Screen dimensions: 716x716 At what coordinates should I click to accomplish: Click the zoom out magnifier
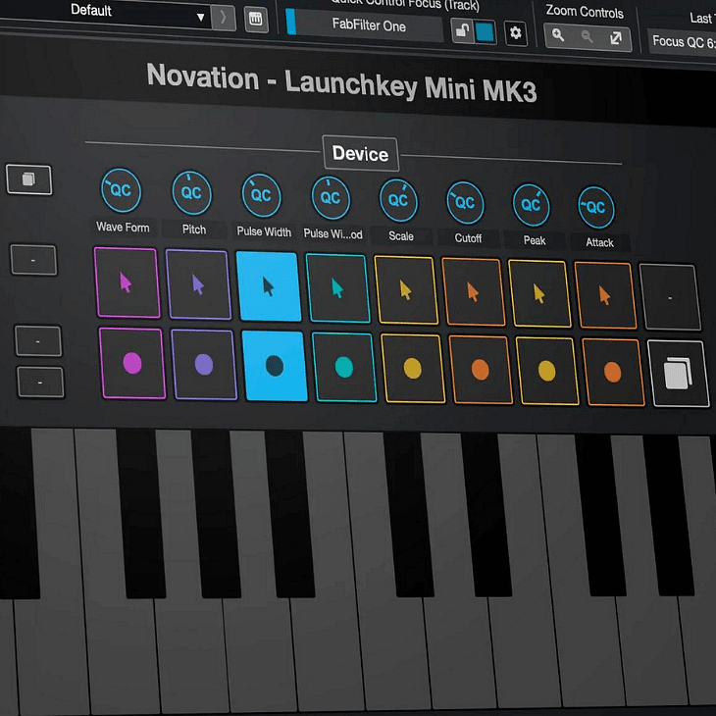[588, 36]
